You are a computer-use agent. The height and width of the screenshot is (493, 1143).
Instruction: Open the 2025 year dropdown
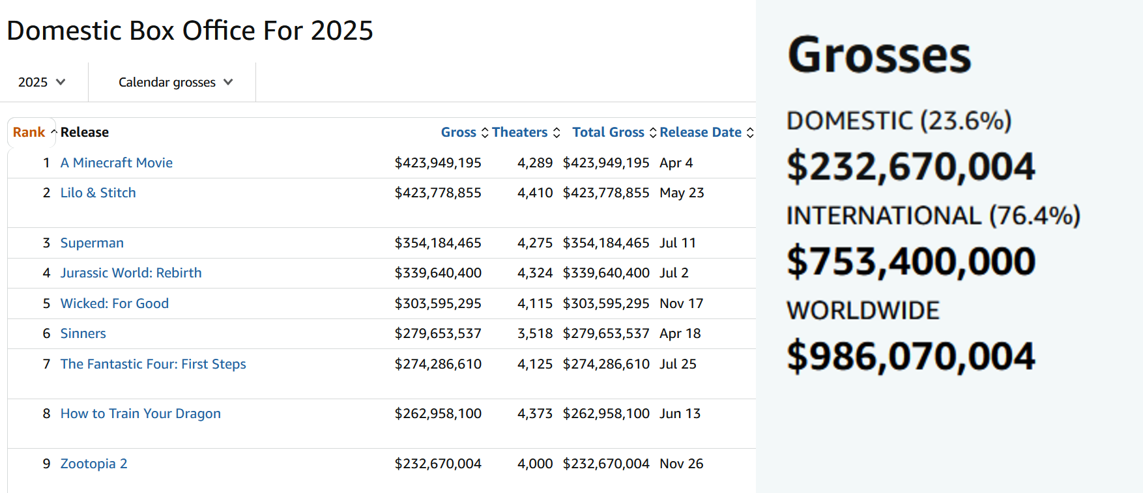click(x=42, y=82)
